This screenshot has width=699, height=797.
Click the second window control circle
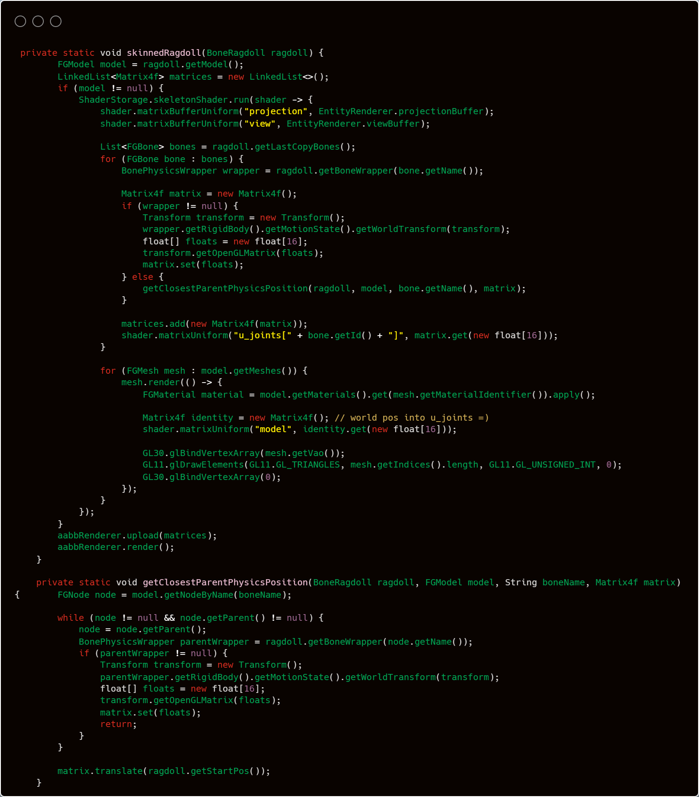click(x=38, y=21)
